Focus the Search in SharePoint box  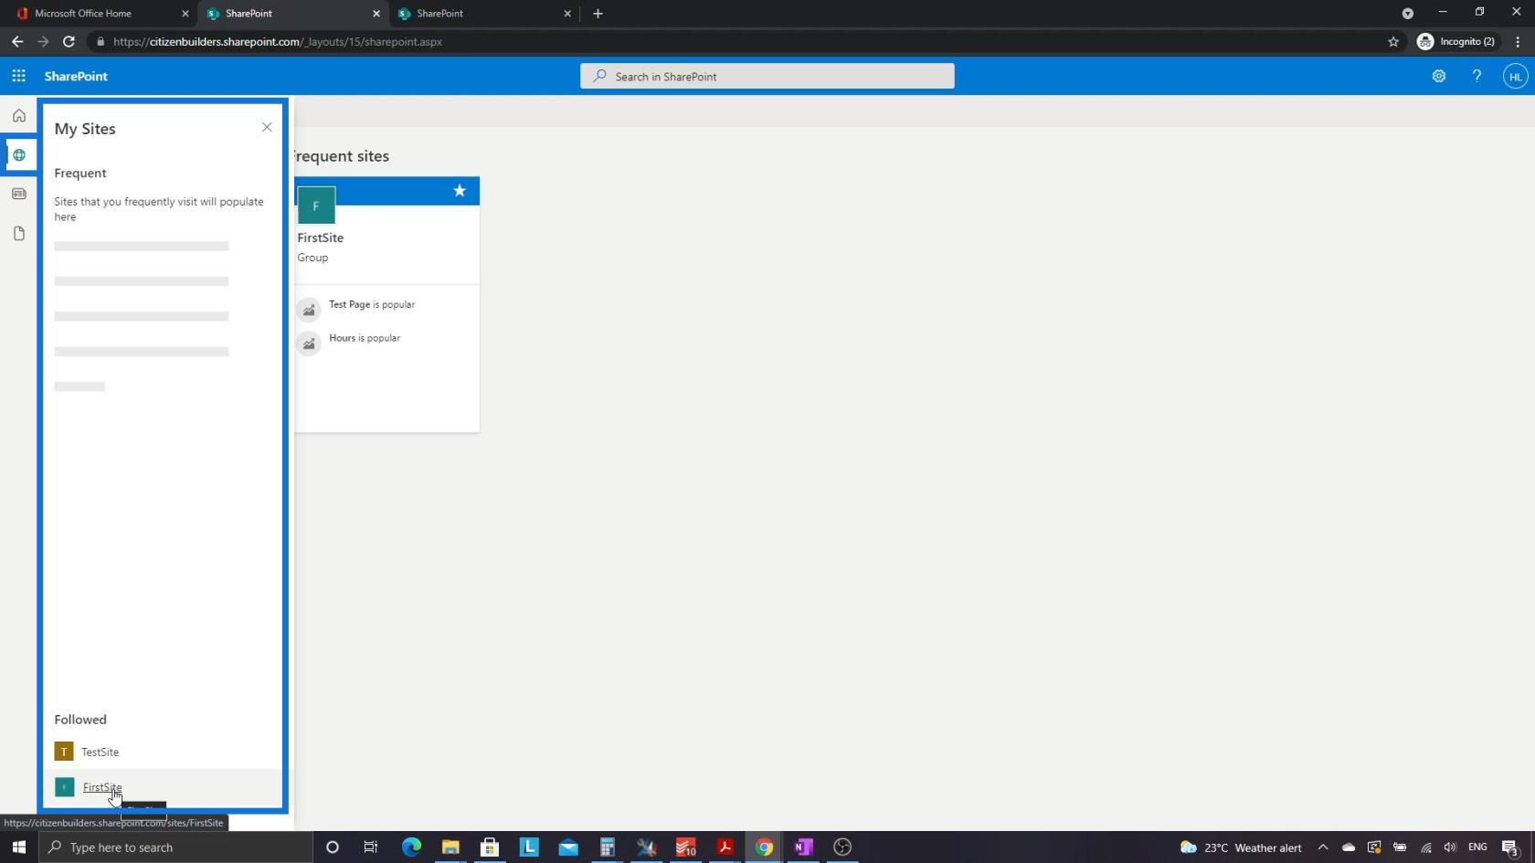point(767,77)
